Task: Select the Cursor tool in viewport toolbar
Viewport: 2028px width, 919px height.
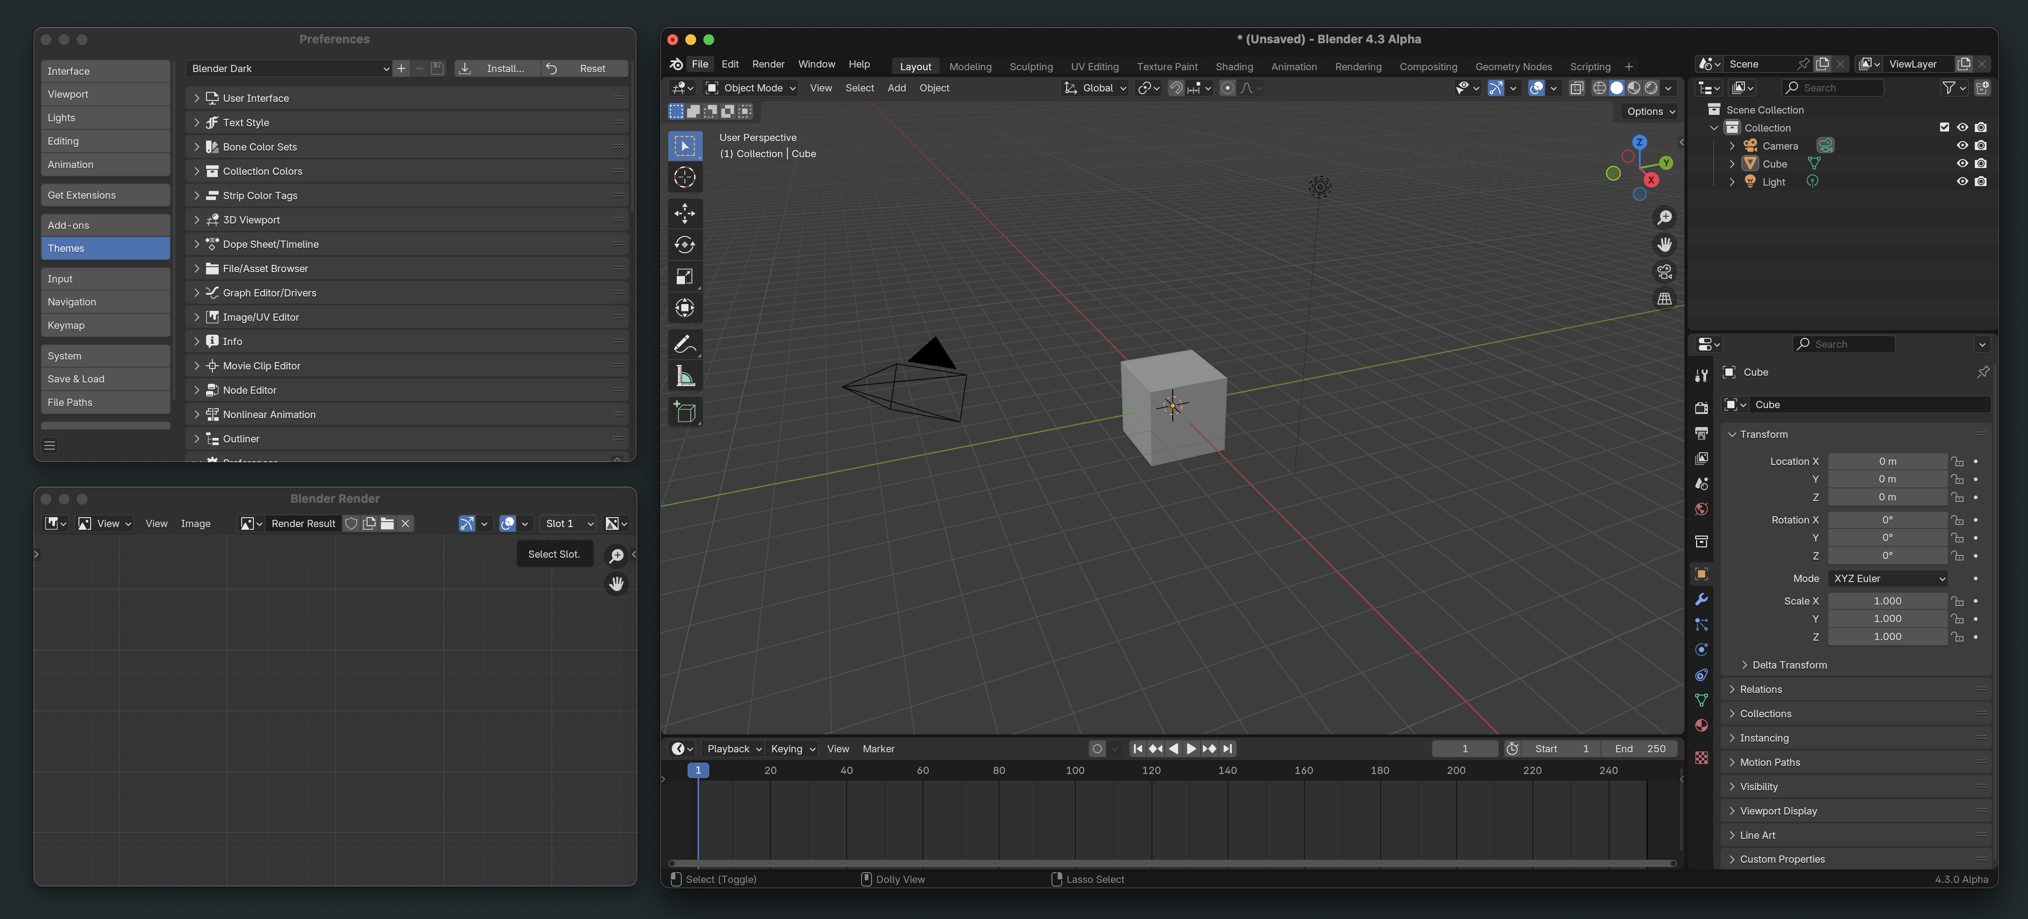Action: click(684, 178)
